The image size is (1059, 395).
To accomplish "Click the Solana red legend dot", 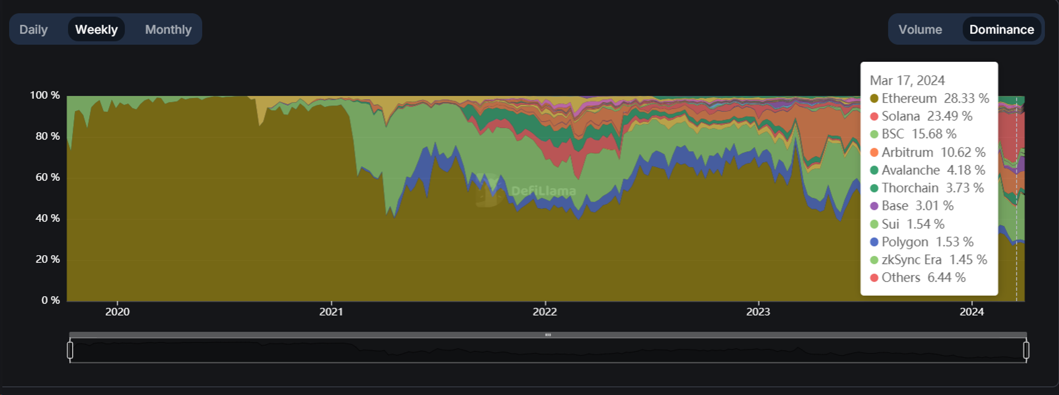I will [x=874, y=116].
